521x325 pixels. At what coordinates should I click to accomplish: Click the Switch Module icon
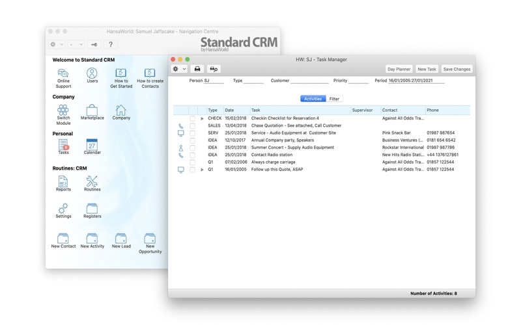(63, 115)
